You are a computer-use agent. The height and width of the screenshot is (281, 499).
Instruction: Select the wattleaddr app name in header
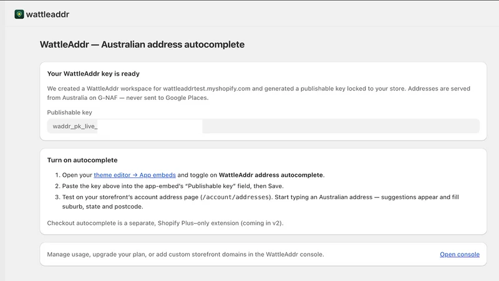click(47, 14)
